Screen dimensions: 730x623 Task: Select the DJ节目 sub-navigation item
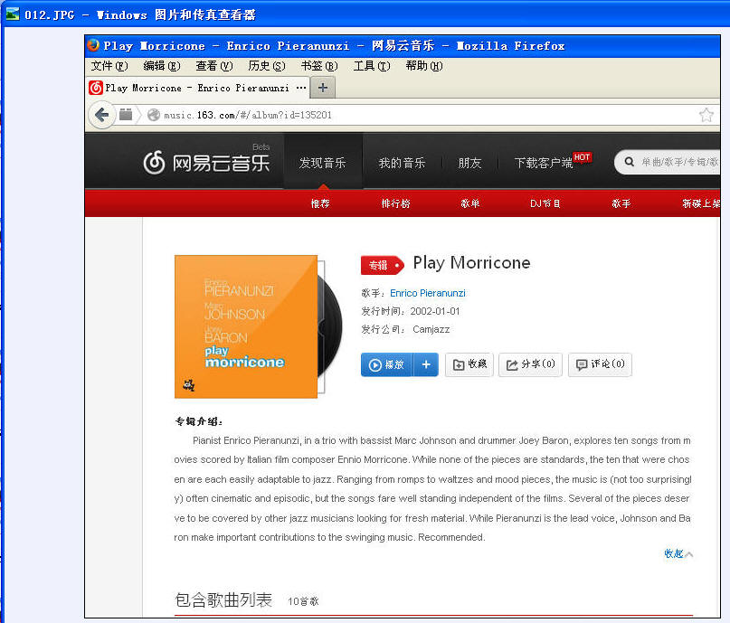pyautogui.click(x=545, y=203)
